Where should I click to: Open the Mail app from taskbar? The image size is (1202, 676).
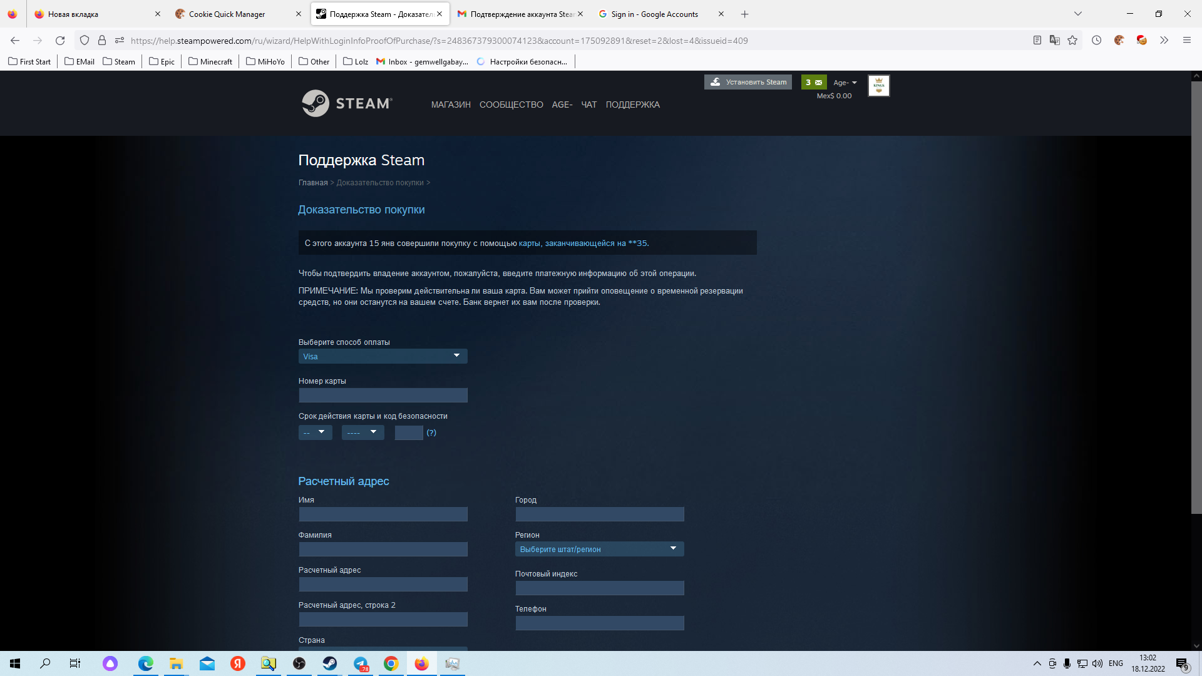[x=207, y=663]
